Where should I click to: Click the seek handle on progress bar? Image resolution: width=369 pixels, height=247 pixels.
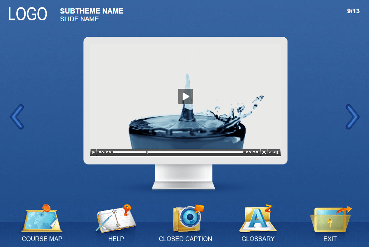[x=147, y=152]
